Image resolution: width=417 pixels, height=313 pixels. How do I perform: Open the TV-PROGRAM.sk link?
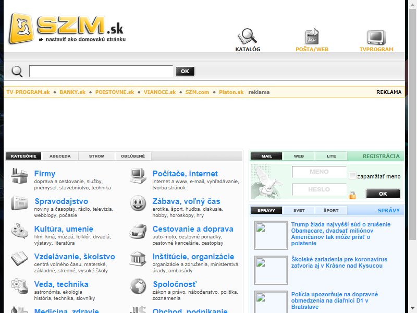[28, 92]
